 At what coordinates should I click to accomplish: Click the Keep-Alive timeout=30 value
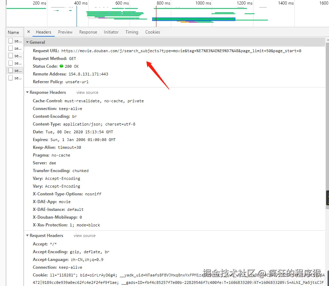click(70, 147)
